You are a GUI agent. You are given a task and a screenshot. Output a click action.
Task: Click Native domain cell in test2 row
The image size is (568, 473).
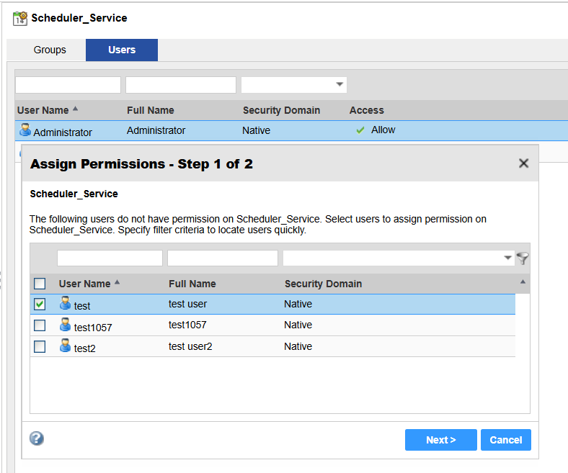pos(298,346)
